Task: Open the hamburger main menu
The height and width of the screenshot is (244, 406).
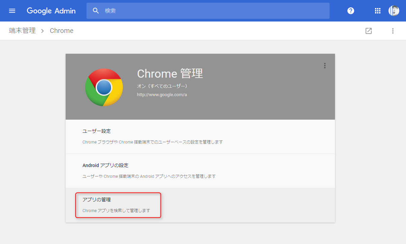Action: pos(12,11)
